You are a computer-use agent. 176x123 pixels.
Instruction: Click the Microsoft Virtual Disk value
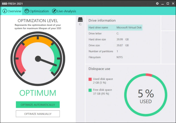tap(129, 27)
